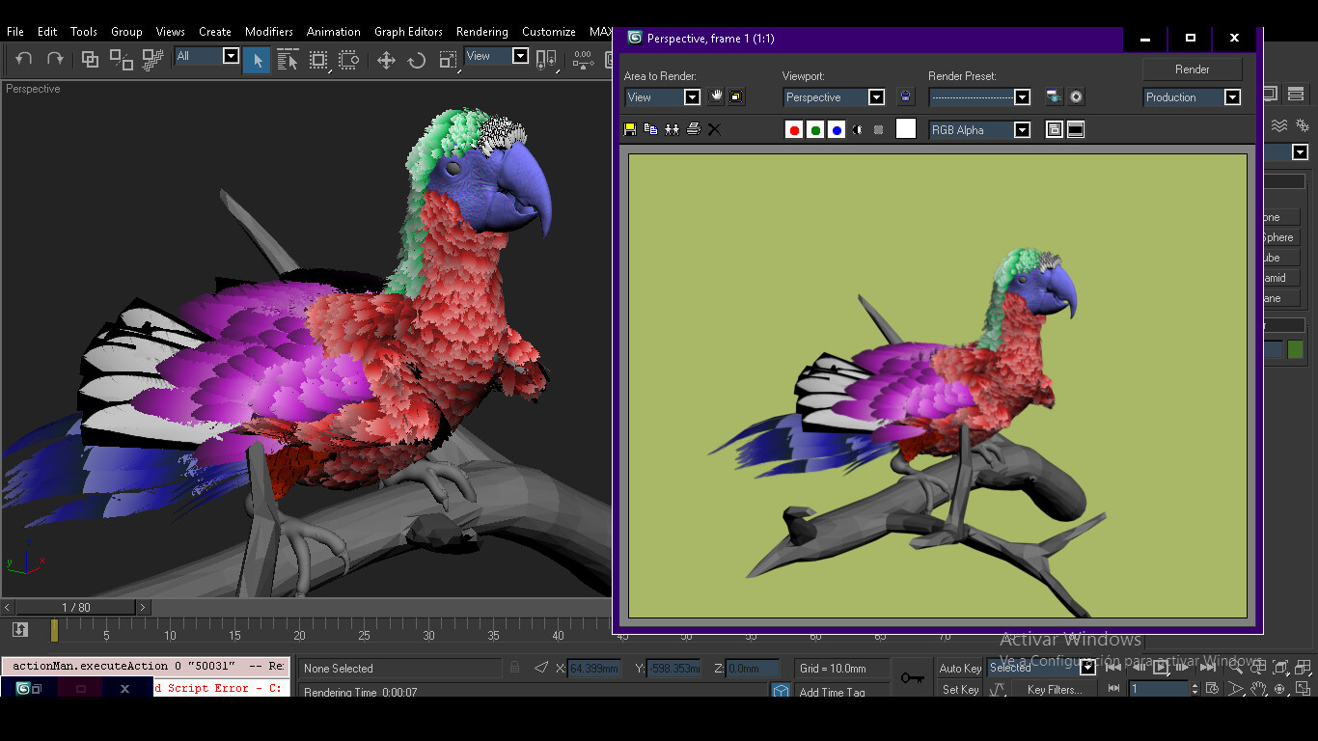This screenshot has height=741, width=1318.
Task: Activate the Select and Rotate tool
Action: coord(417,60)
